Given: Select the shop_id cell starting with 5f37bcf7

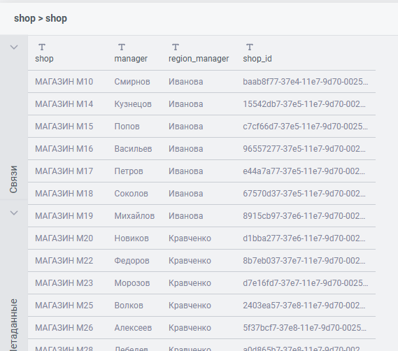Looking at the screenshot, I should coord(304,328).
